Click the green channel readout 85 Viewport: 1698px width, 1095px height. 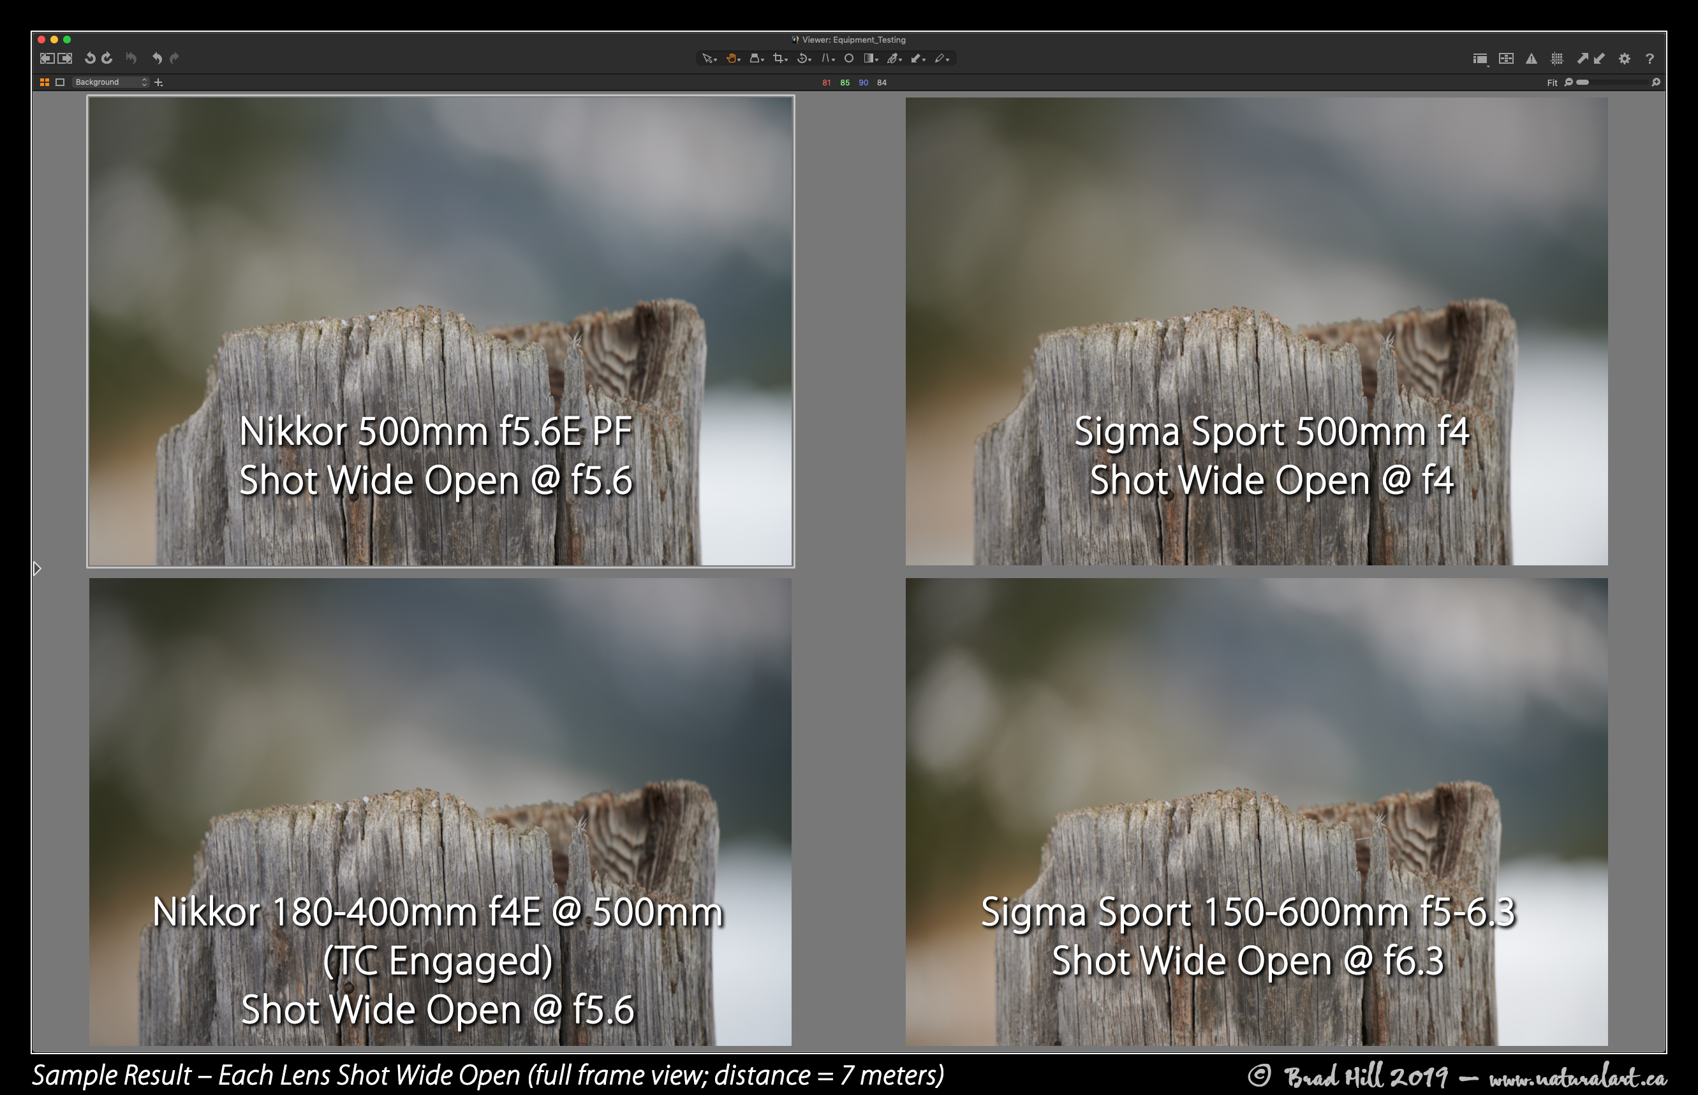tap(845, 82)
